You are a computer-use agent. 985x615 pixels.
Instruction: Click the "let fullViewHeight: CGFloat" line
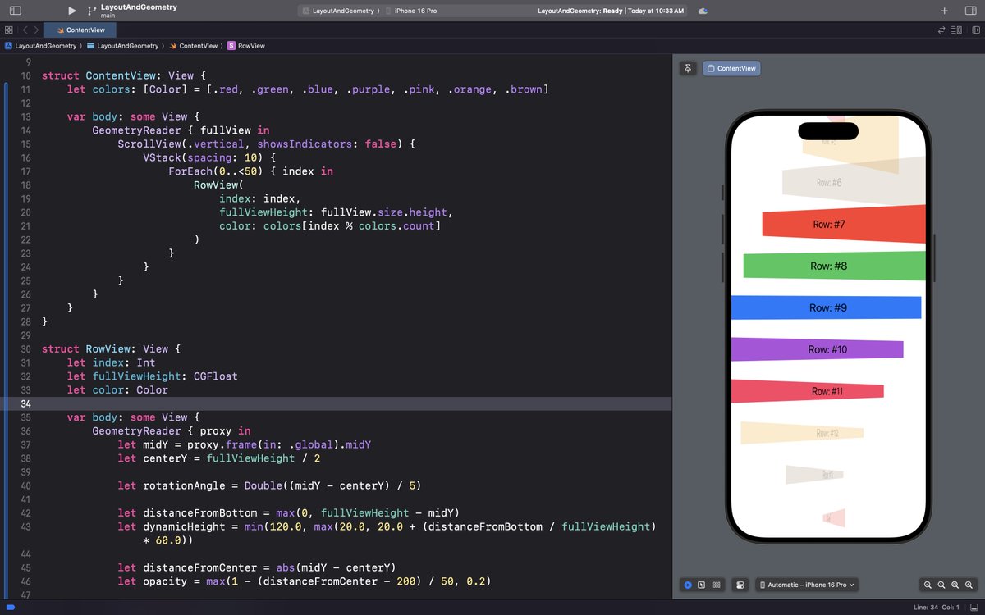pyautogui.click(x=152, y=376)
